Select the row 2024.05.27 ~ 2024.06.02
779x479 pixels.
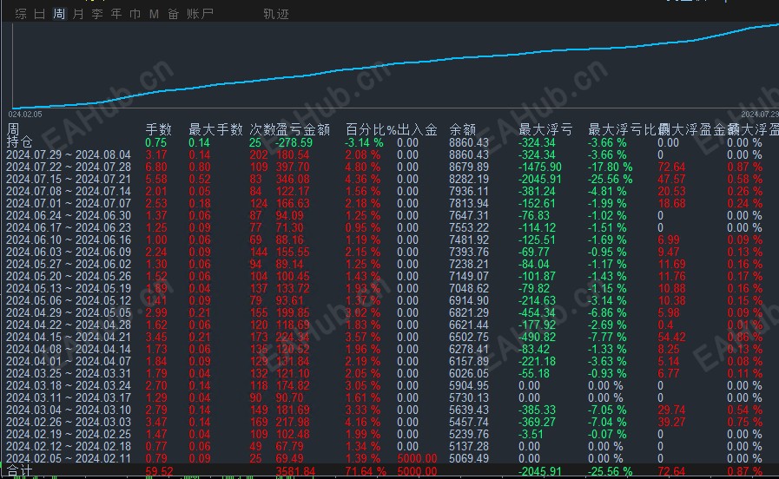point(389,265)
